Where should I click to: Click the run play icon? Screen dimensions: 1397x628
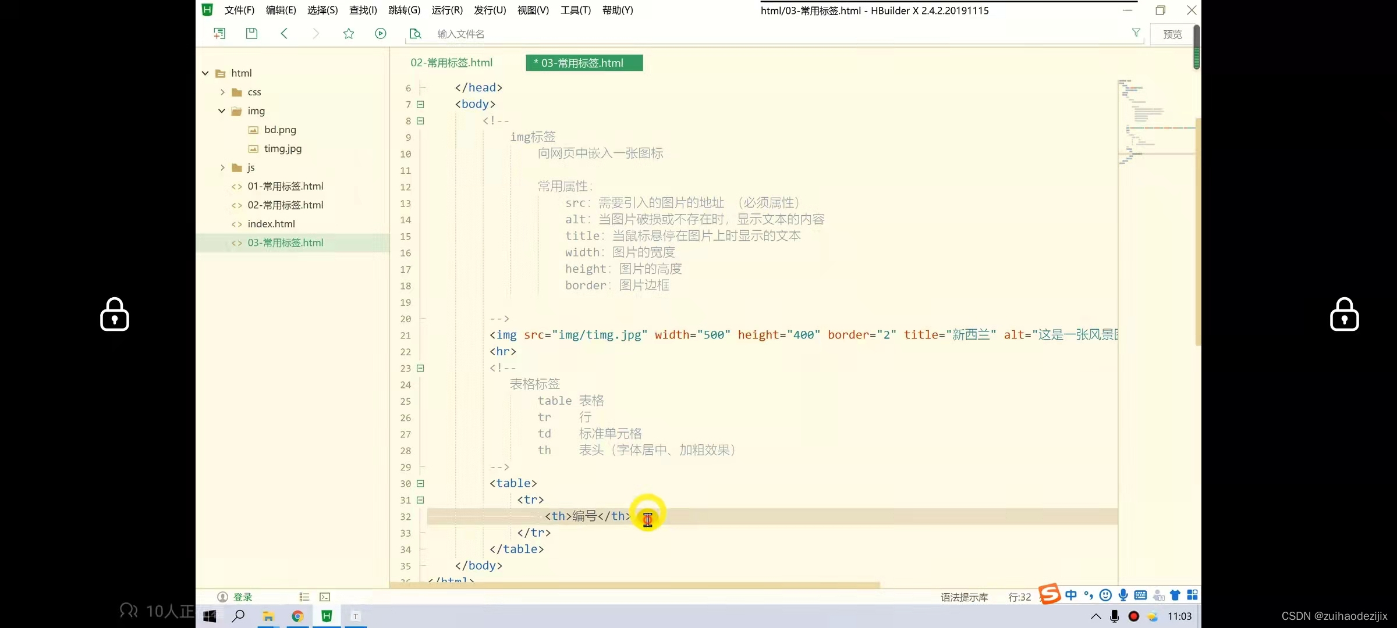pyautogui.click(x=381, y=34)
